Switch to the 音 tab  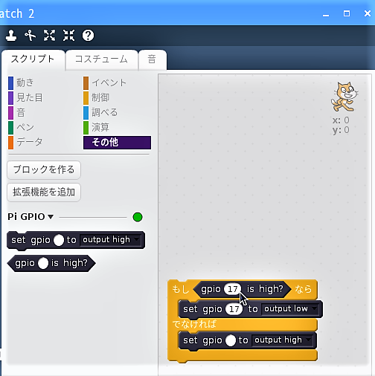[x=153, y=59]
